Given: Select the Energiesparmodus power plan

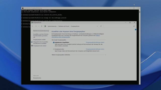Looking at the screenshot, I should click(x=54, y=49).
